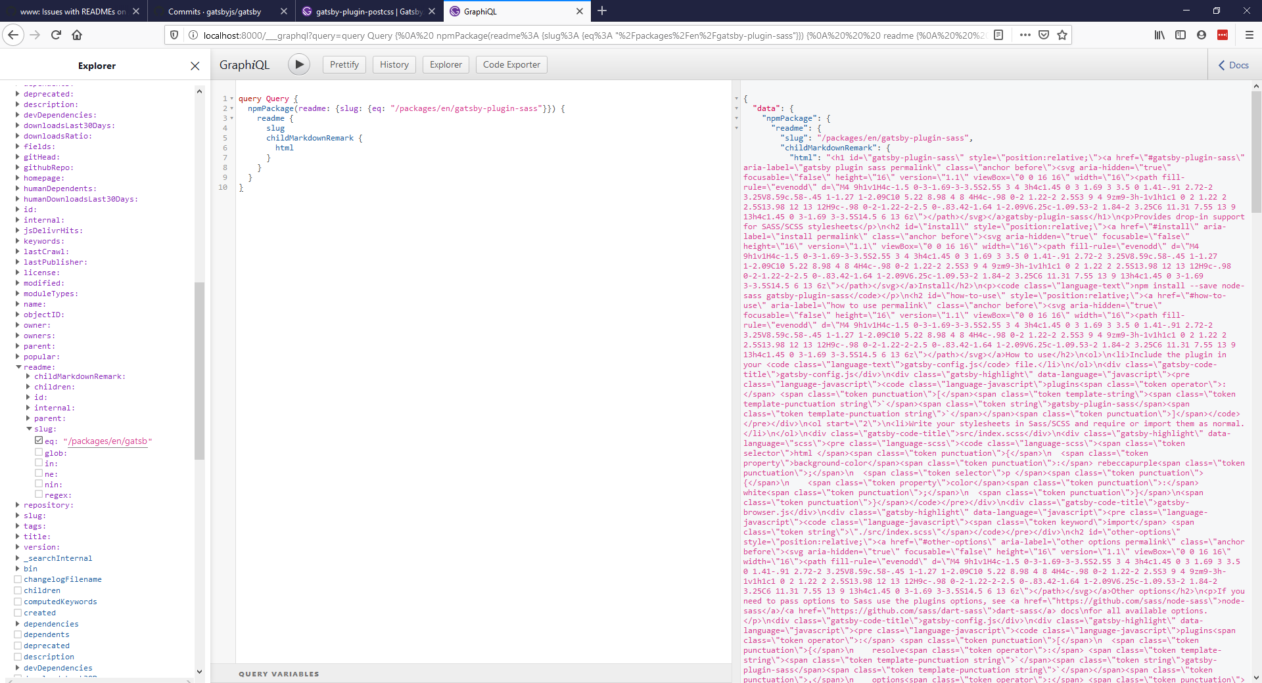Click the results pane vertical scrollbar thumb
This screenshot has width=1262, height=683.
(1256, 152)
